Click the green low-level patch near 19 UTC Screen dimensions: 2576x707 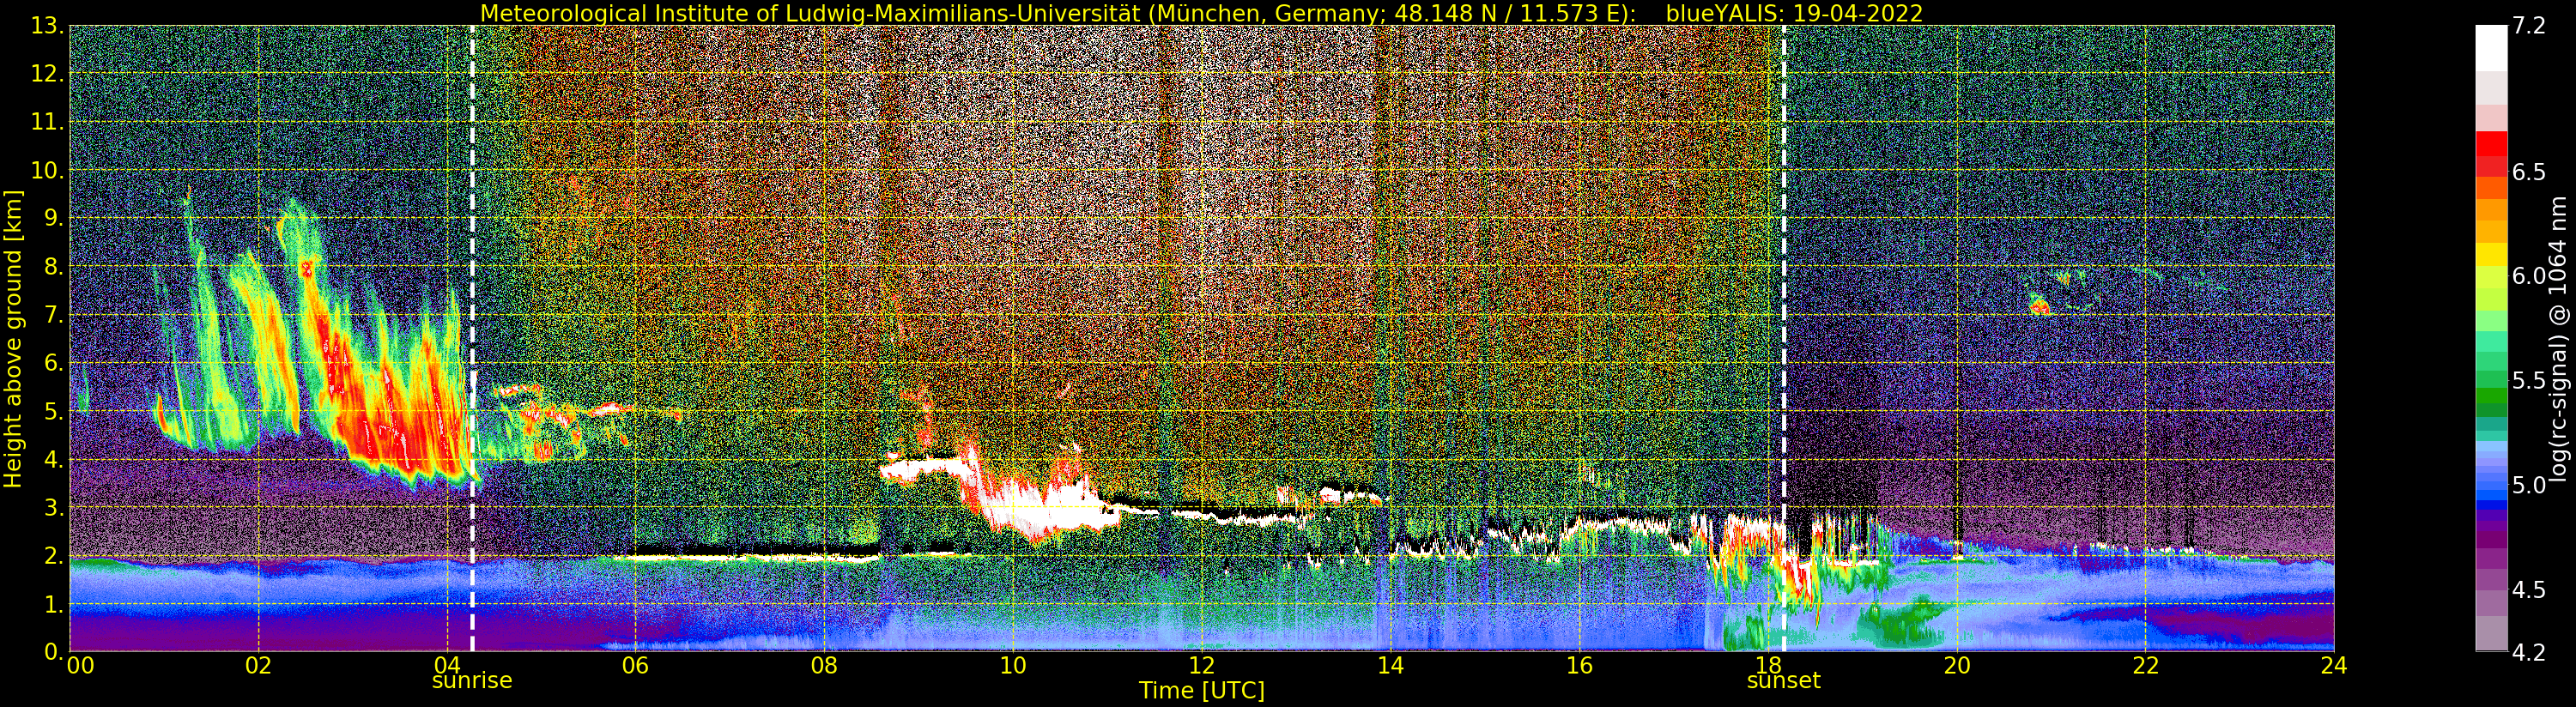pyautogui.click(x=1905, y=622)
